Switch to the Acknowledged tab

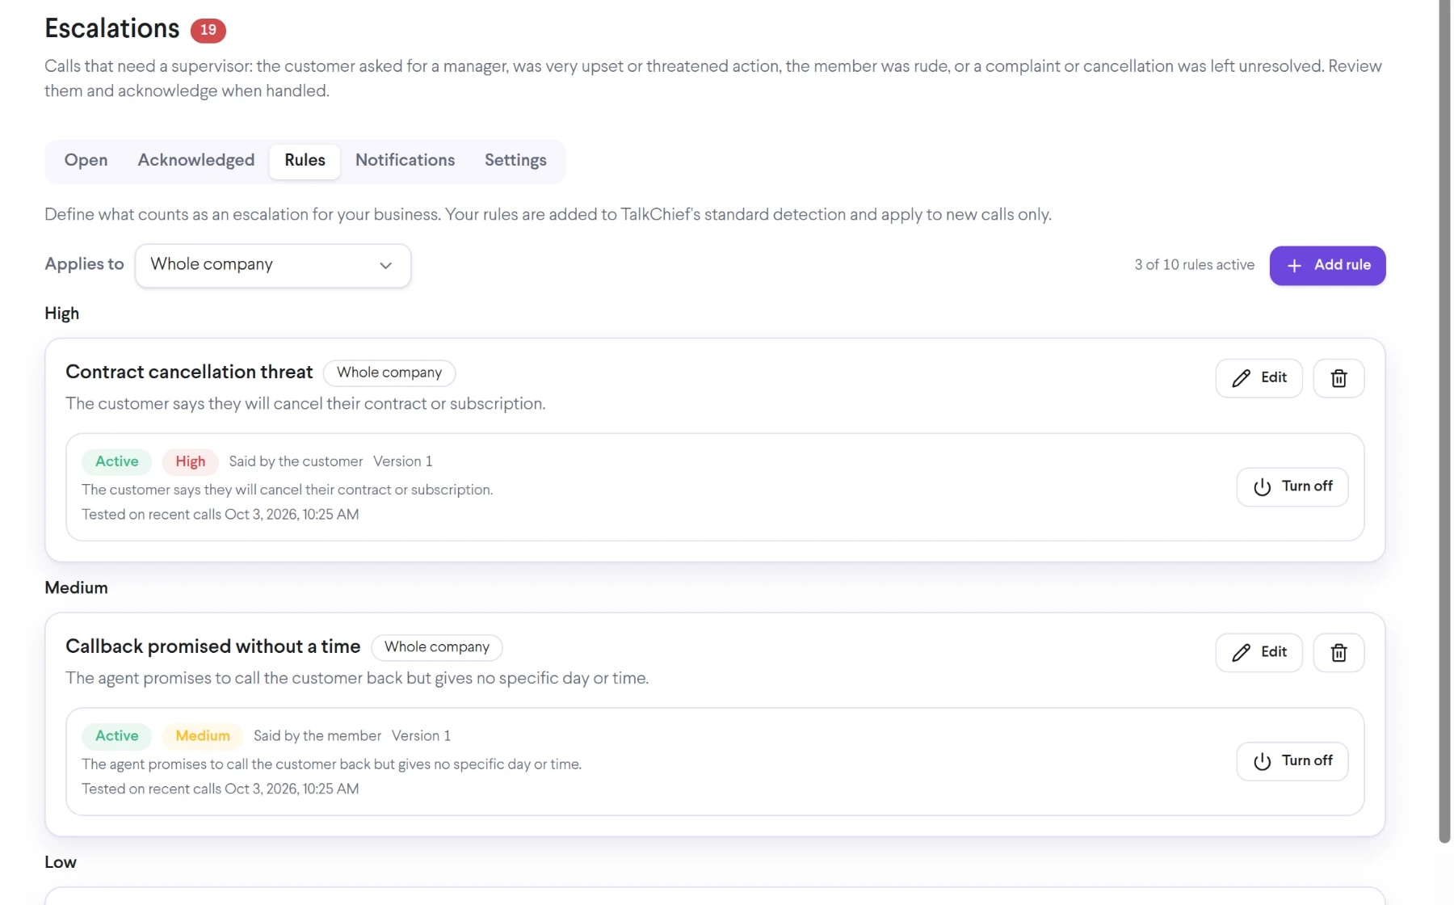point(195,161)
